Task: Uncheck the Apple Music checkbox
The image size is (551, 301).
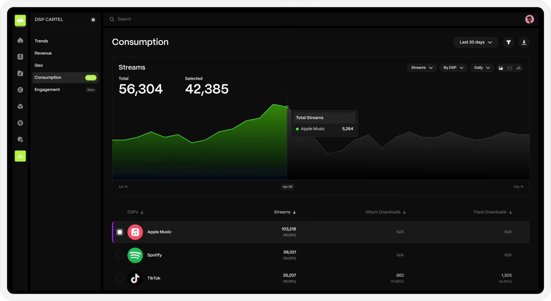Action: pos(120,232)
